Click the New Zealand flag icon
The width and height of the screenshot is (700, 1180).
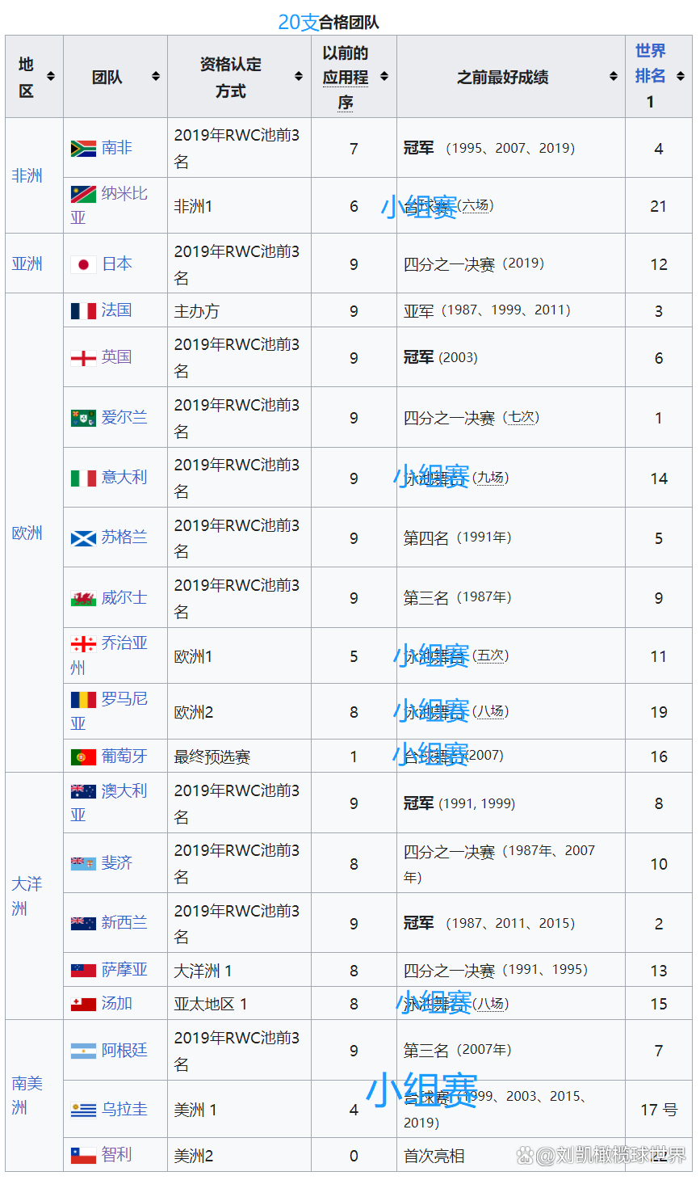tap(83, 923)
